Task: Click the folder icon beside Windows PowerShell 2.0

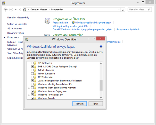Action: pos(35,95)
